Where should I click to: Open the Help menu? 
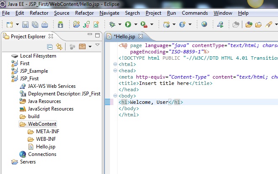(x=243, y=13)
